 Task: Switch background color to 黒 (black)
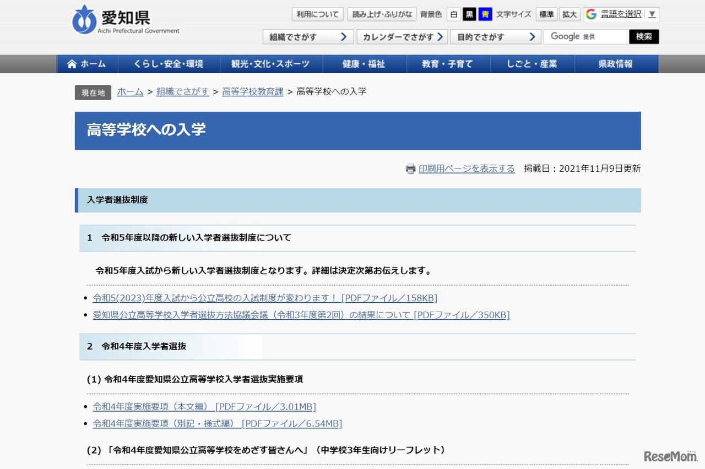pyautogui.click(x=469, y=14)
